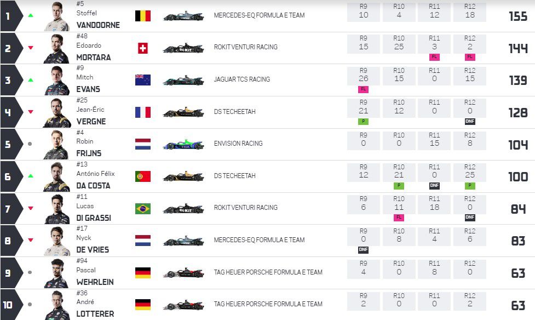Click the New Zealand flag beside Evans
Image resolution: width=535 pixels, height=320 pixels.
pos(143,80)
